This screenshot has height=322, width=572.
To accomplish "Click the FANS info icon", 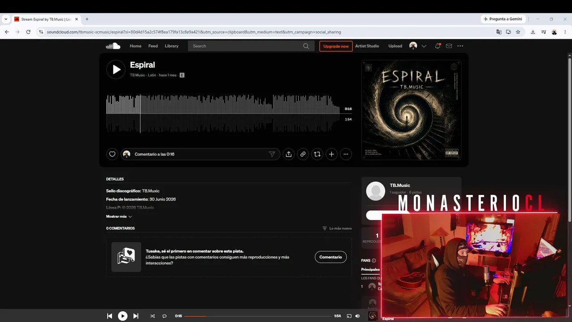I will (x=374, y=261).
